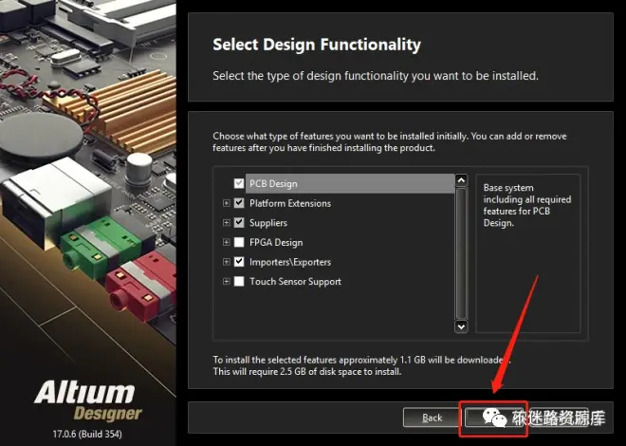Click the Altium Designer logo
Screen dimensions: 626x446
88,400
